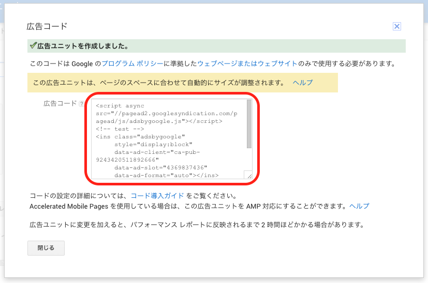
Task: Click the help question mark beside 広告コード label
Action: click(81, 104)
